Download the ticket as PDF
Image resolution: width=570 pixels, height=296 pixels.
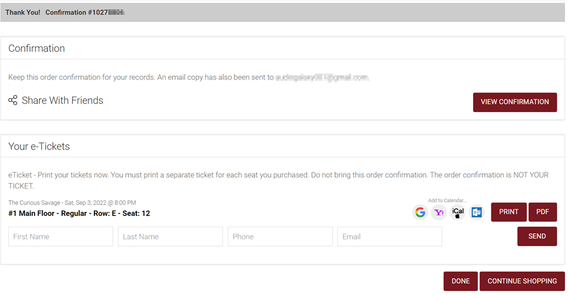pyautogui.click(x=542, y=212)
